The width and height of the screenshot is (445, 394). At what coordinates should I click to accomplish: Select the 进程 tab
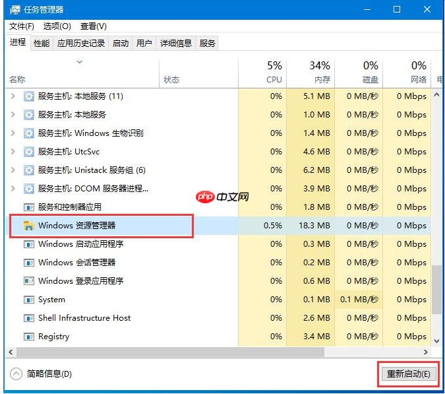(x=18, y=43)
